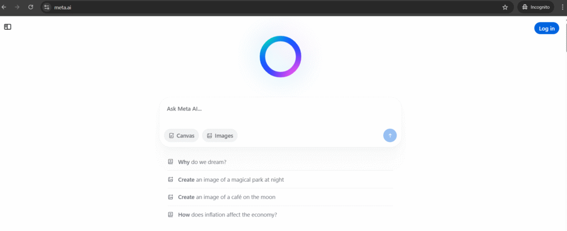Click the Incognito profile indicator
Image resolution: width=567 pixels, height=231 pixels.
coord(535,7)
